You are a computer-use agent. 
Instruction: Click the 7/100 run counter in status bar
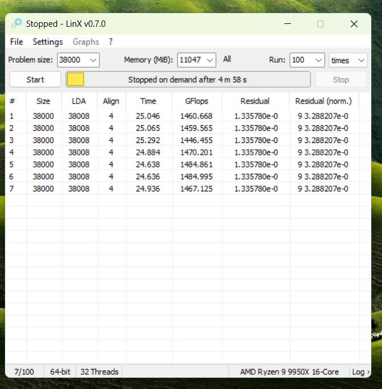click(24, 372)
